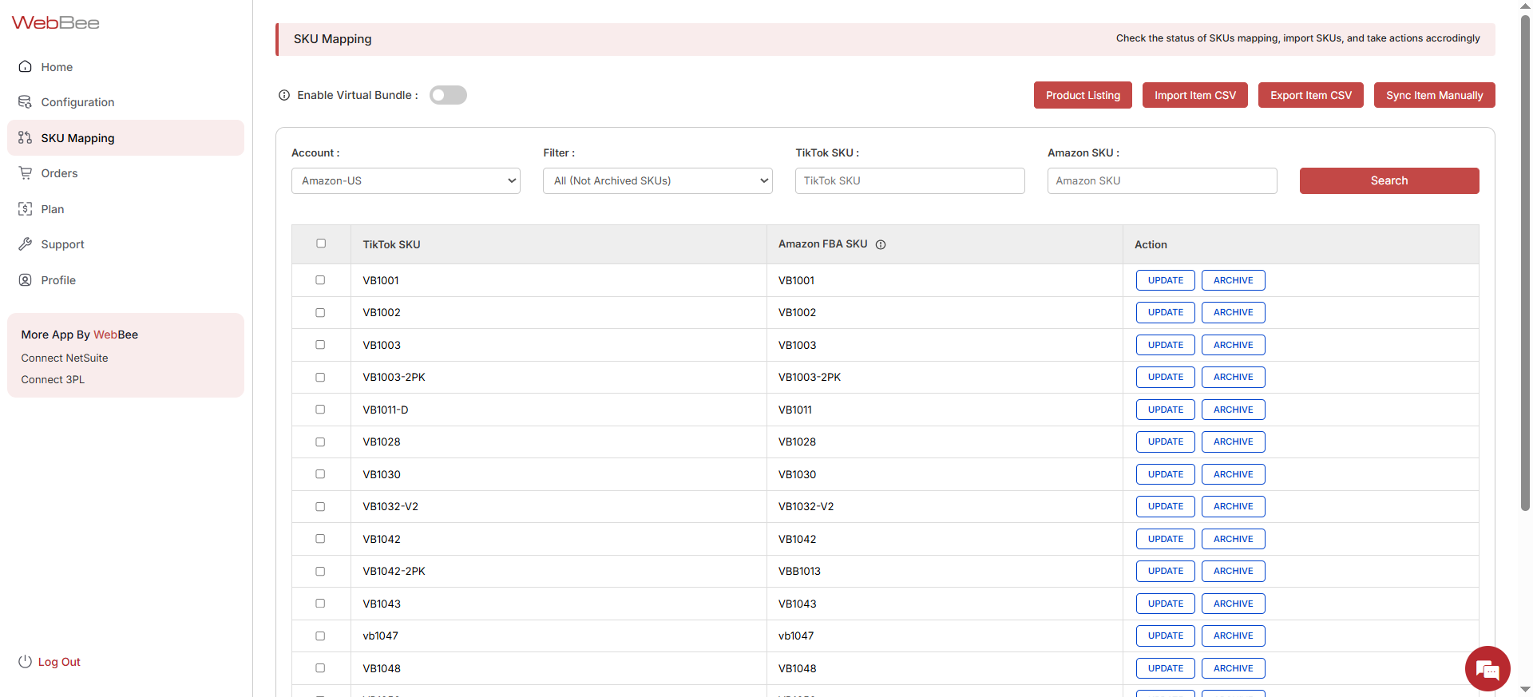1533x697 pixels.
Task: Select the checkbox for row VB1003-2PK
Action: [320, 378]
